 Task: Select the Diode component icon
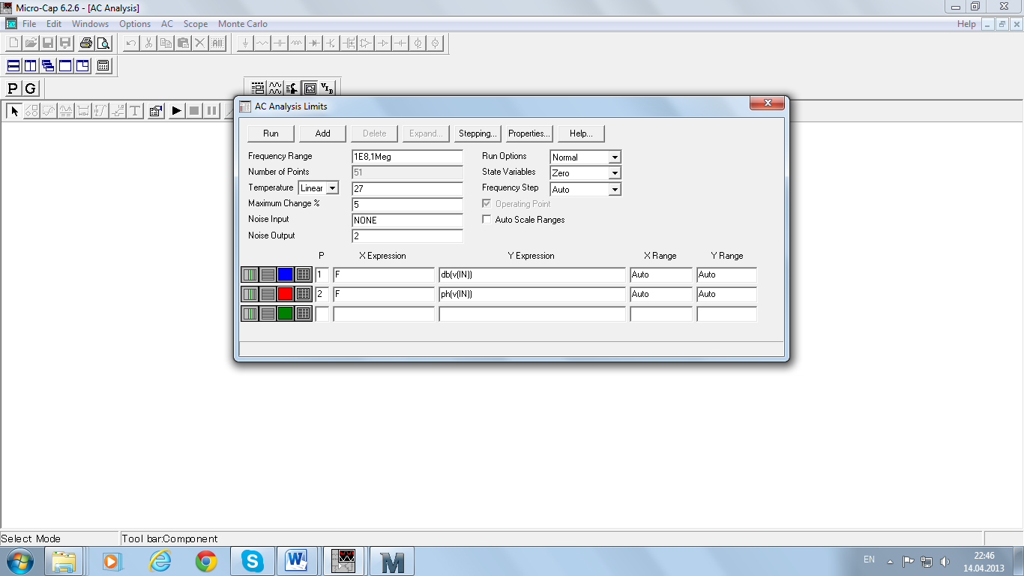(314, 43)
